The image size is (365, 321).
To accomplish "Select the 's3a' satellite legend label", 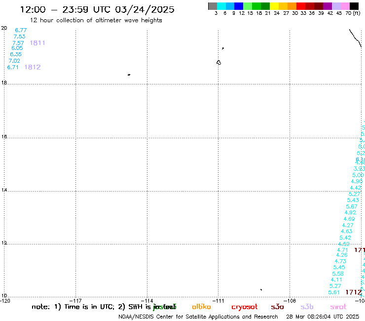I will tap(277, 307).
